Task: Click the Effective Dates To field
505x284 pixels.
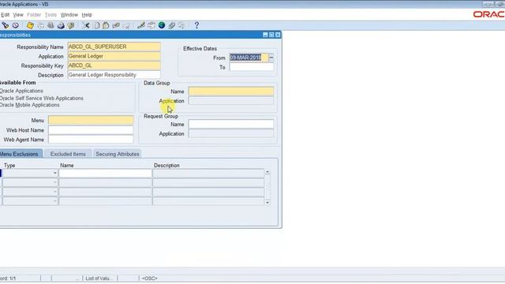Action: click(252, 67)
